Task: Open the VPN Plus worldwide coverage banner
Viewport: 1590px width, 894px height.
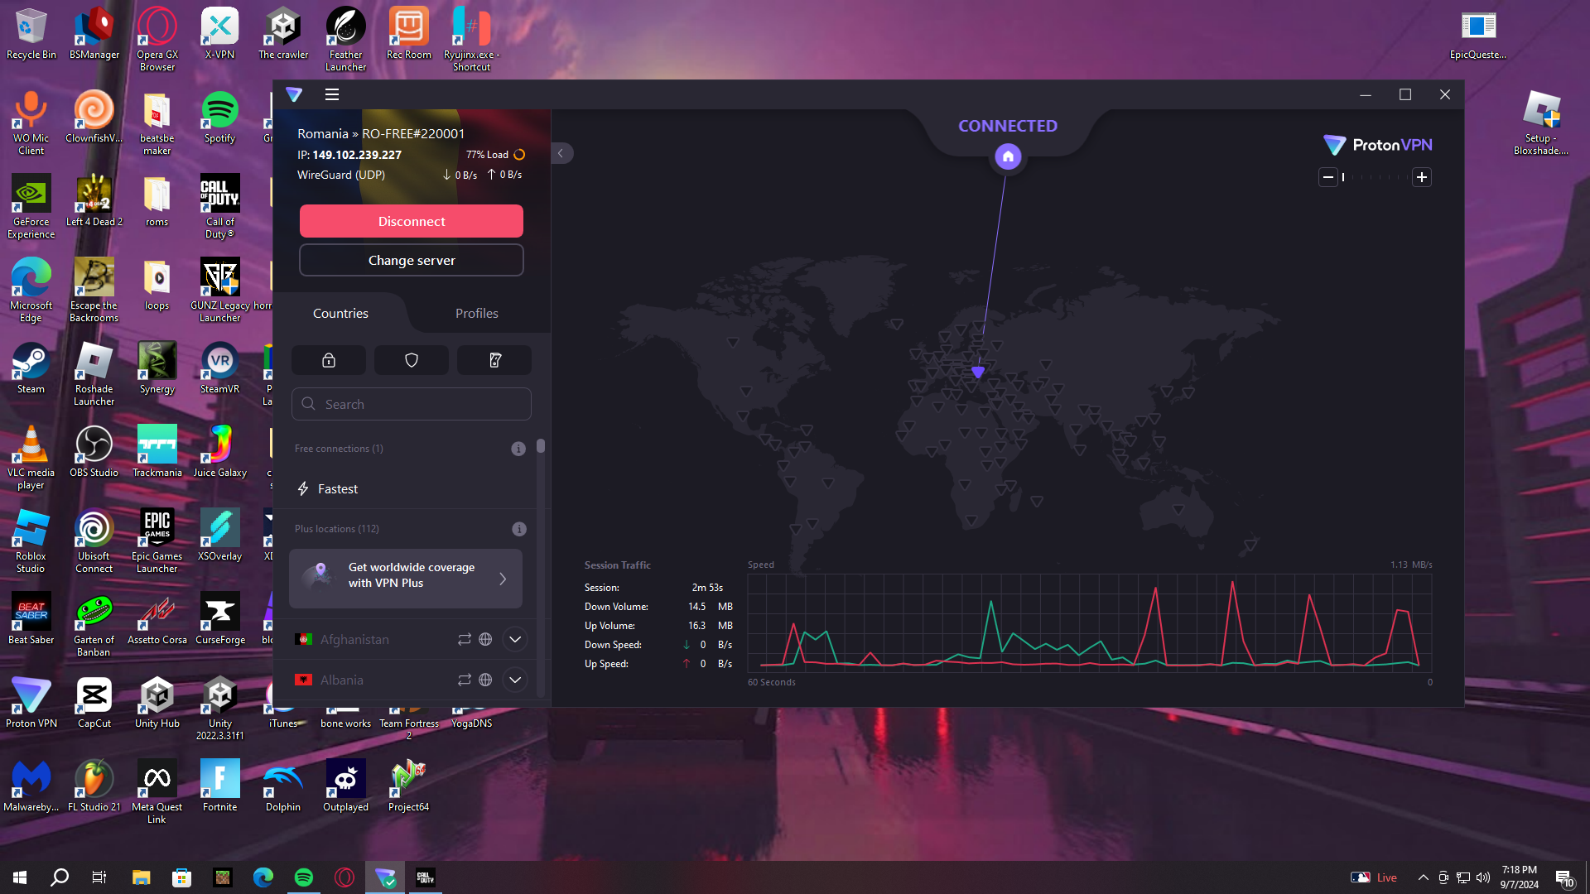Action: click(x=406, y=578)
